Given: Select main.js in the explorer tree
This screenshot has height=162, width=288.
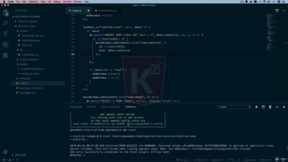Looking at the screenshot, I should click(24, 83).
